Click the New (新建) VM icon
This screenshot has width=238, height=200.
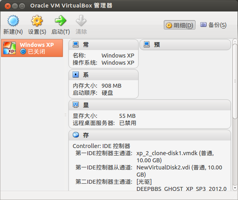pos(13,21)
